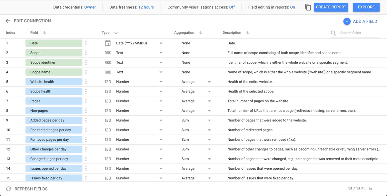Open type dropdown for Date field
This screenshot has height=196, width=387.
pos(161,43)
